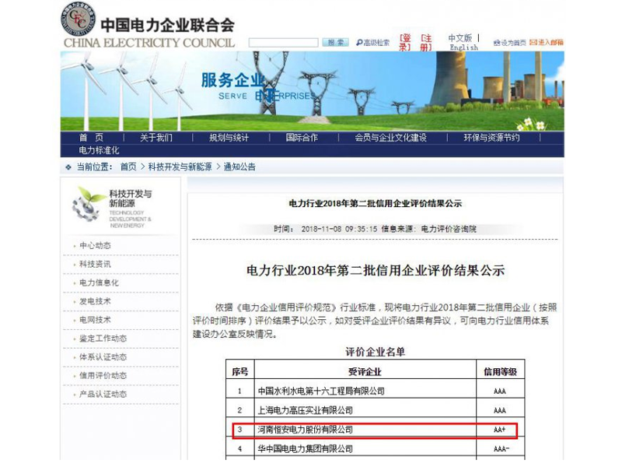
Task: Click the arrow icon beside 科技资讯
Action: (74, 265)
